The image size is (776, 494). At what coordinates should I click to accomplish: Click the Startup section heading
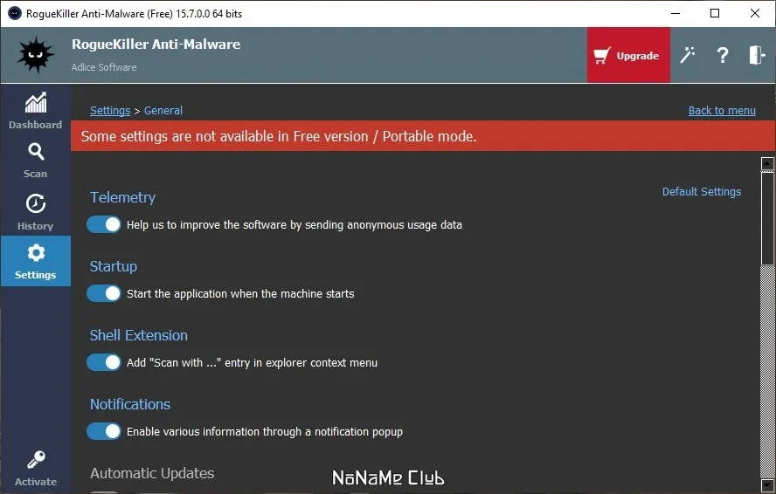114,266
